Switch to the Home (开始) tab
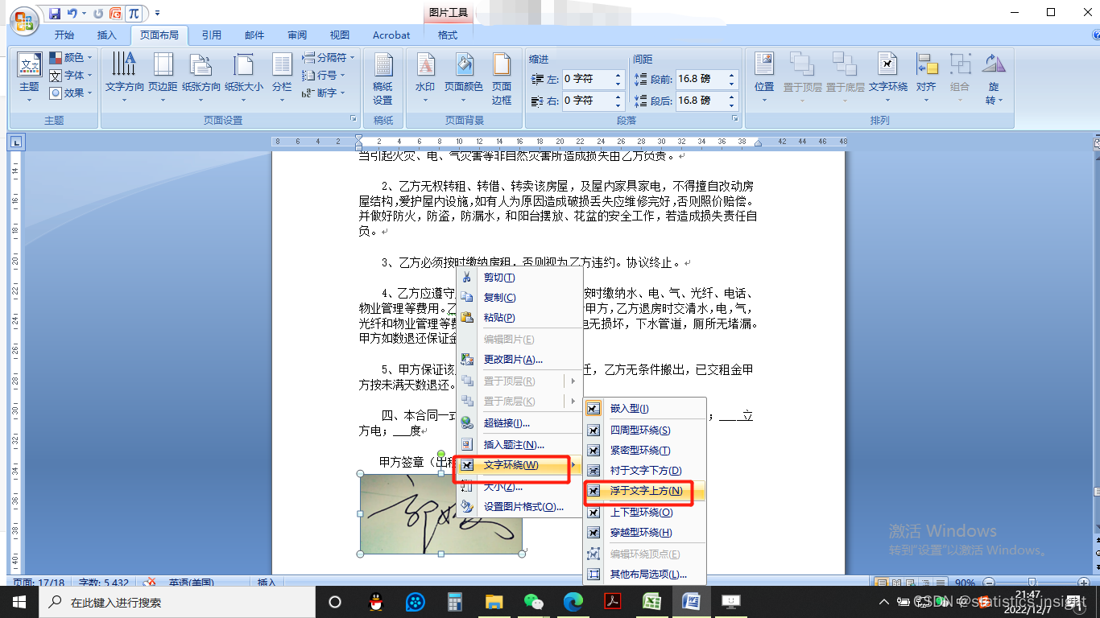 (x=64, y=35)
